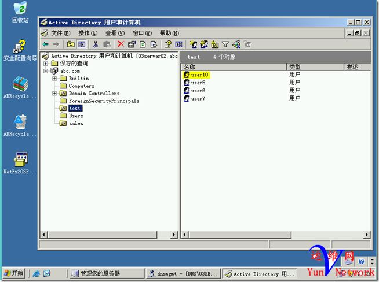379x282 pixels.
Task: Open the 操作(A) menu
Action: pyautogui.click(x=88, y=33)
